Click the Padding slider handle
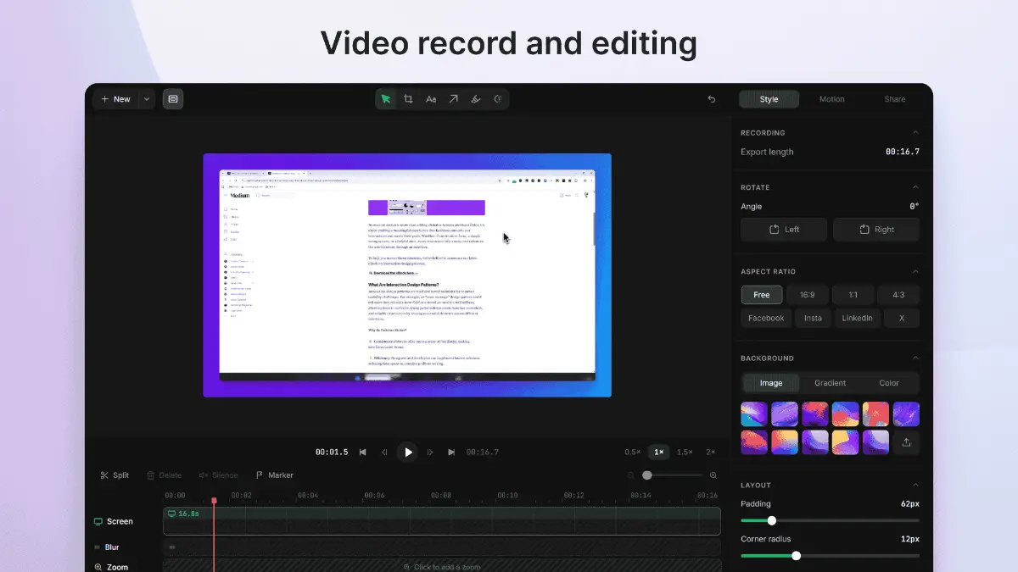This screenshot has width=1018, height=572. 771,520
